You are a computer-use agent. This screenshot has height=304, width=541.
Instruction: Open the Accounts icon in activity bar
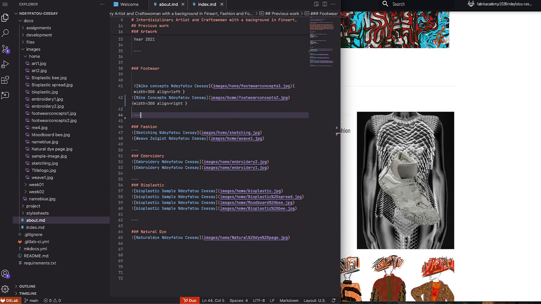click(5, 274)
